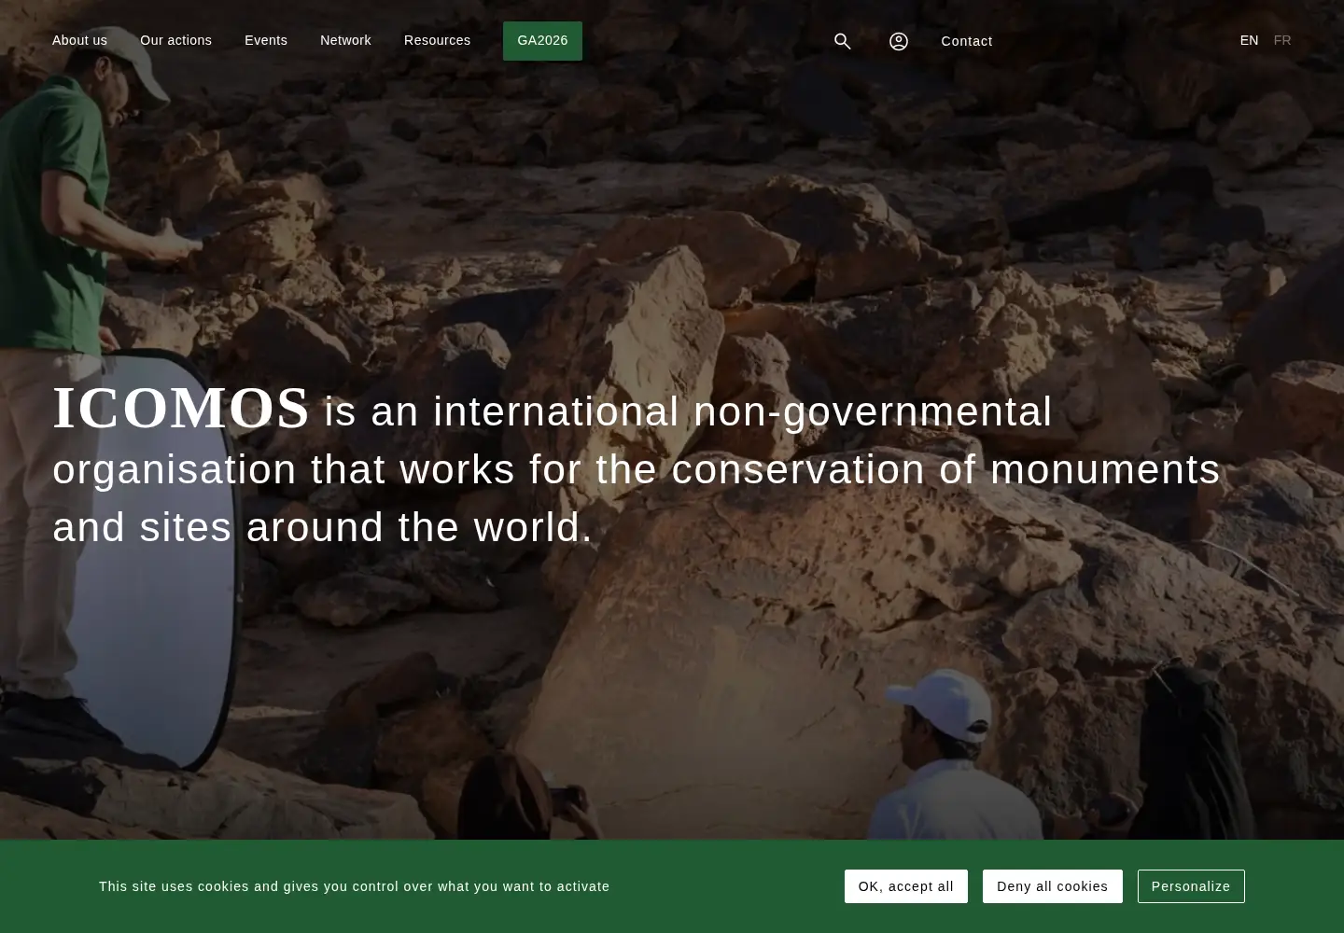The height and width of the screenshot is (933, 1344).
Task: Open the Contact link
Action: point(966,41)
